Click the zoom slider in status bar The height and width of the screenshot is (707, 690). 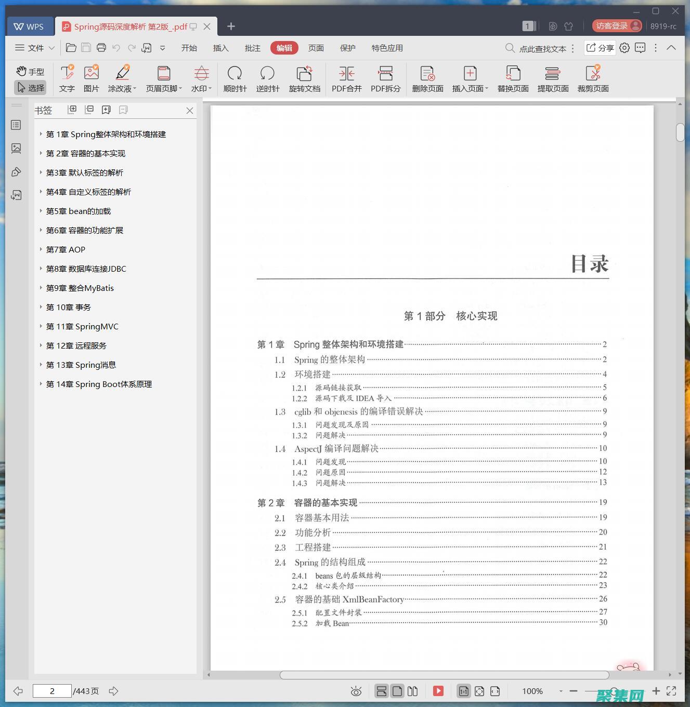[x=614, y=691]
